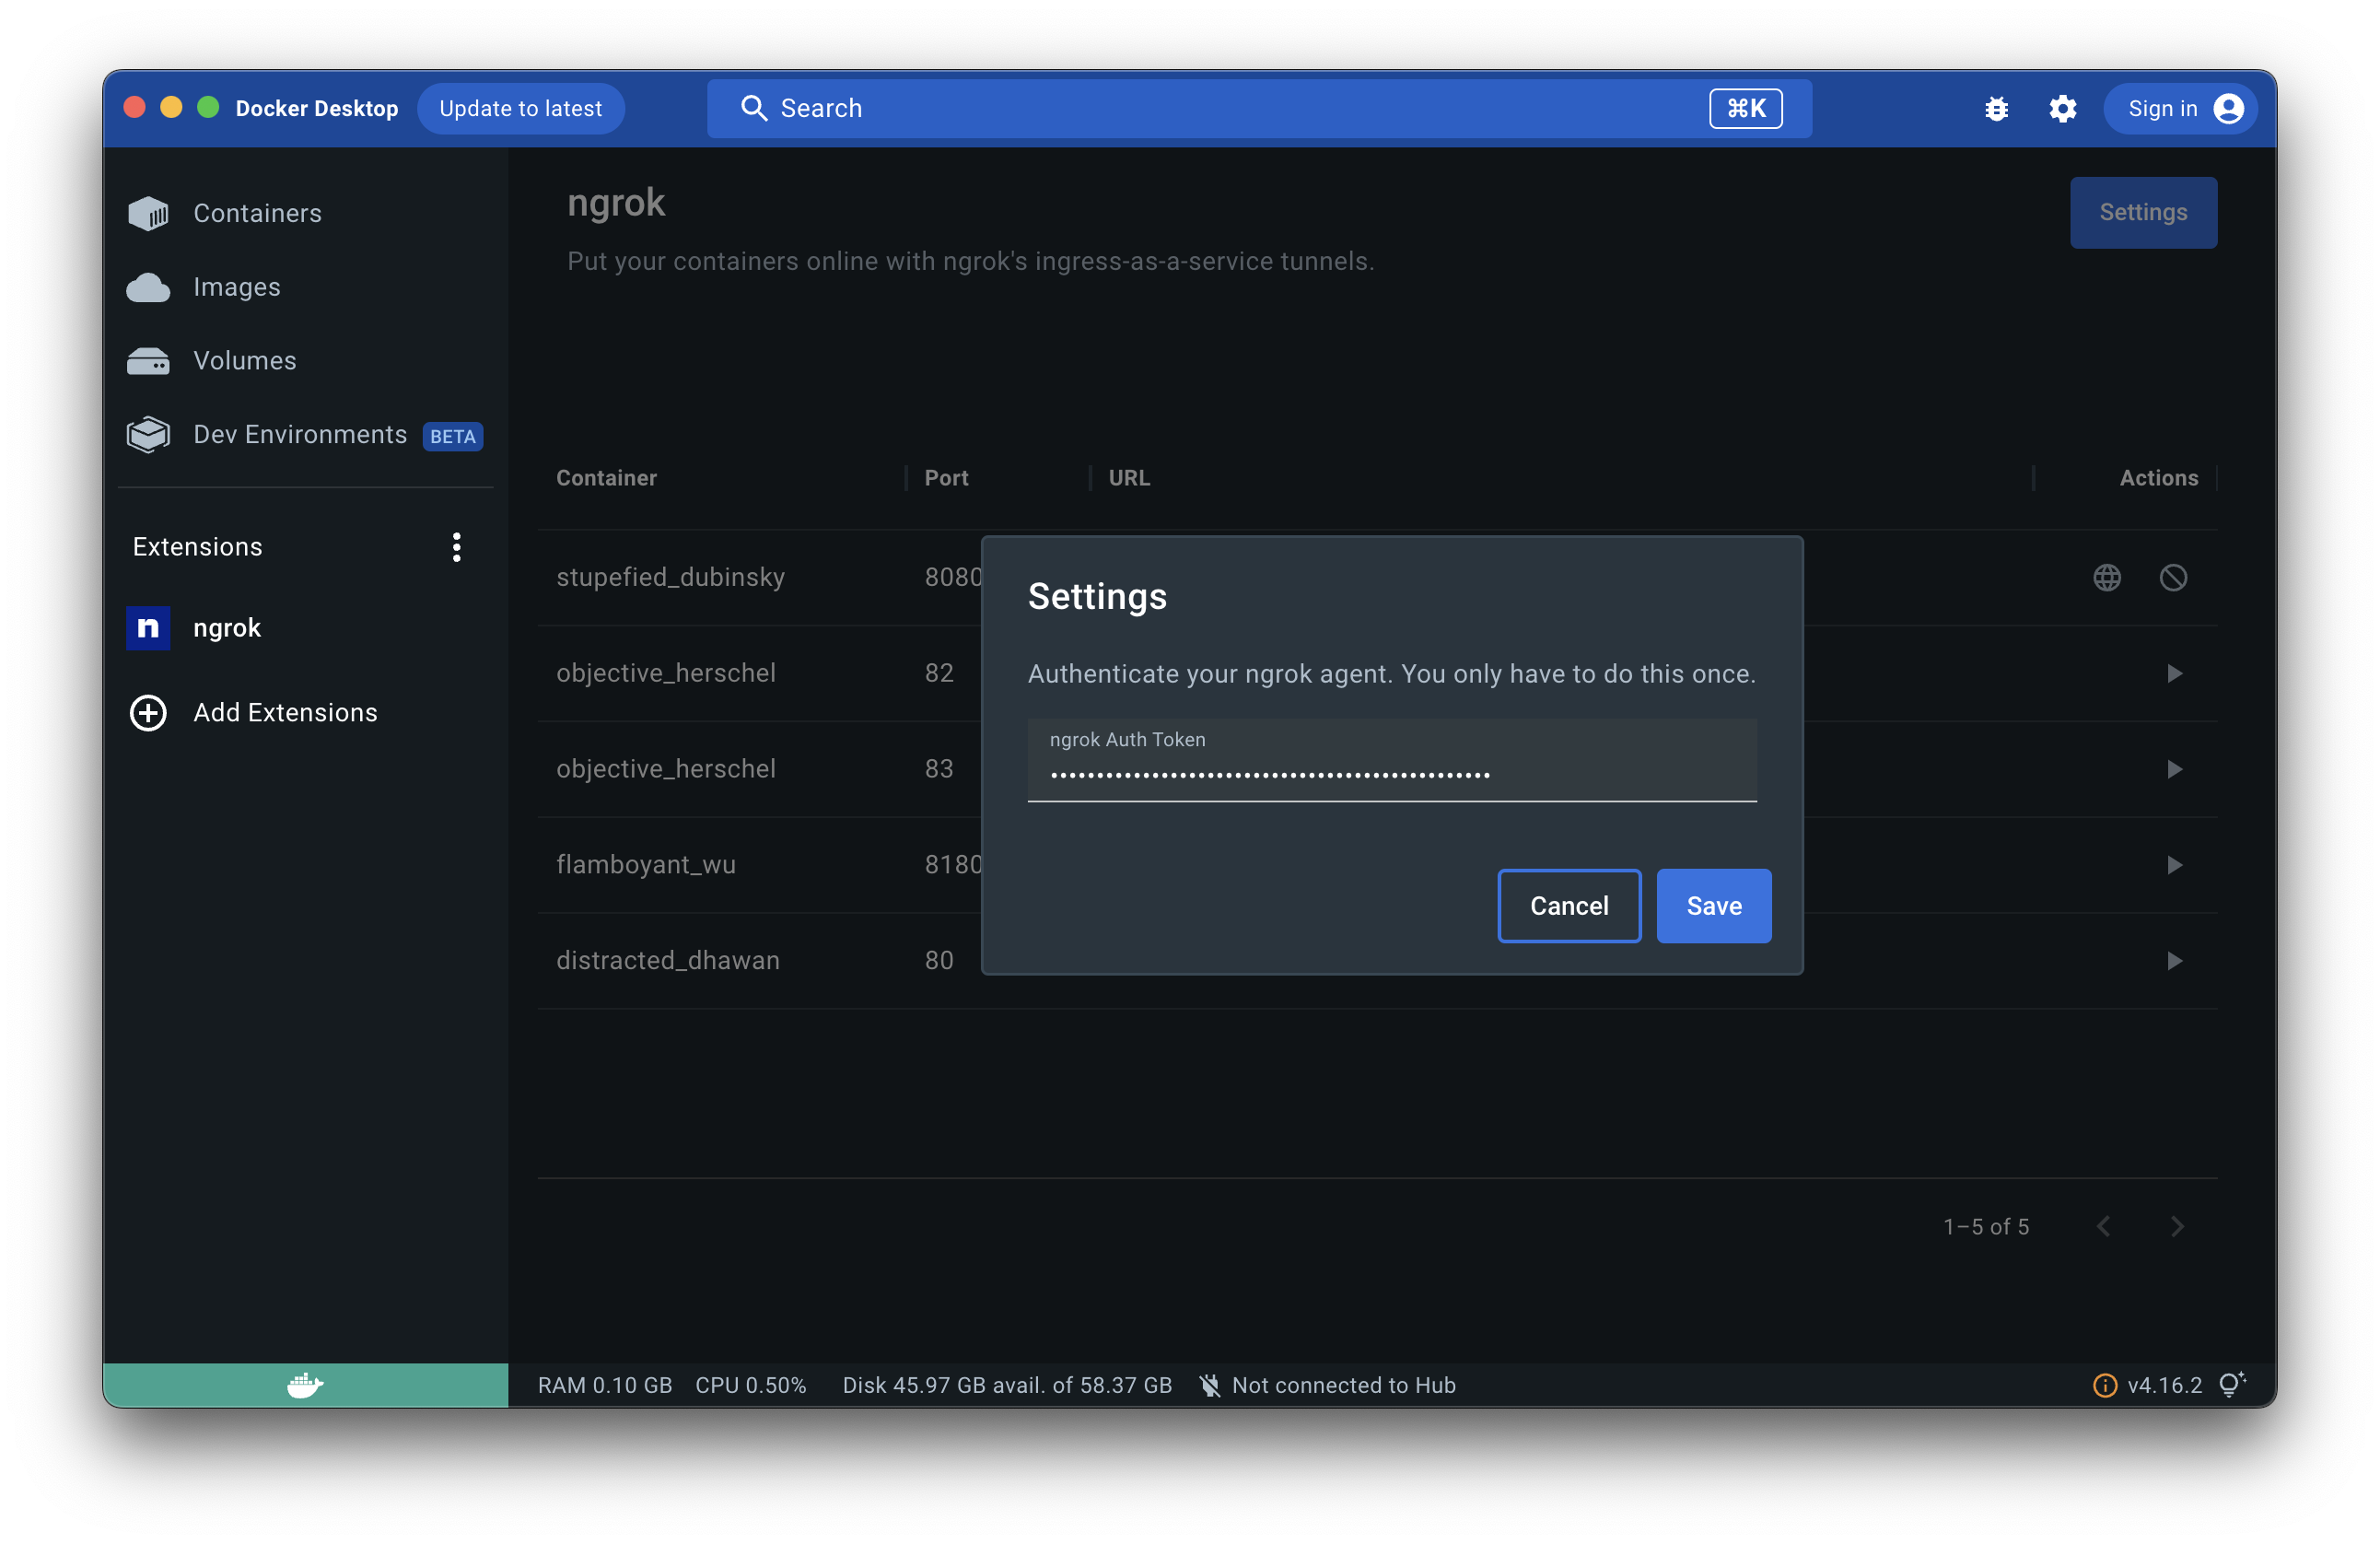
Task: Click port 80 cell
Action: coord(939,961)
